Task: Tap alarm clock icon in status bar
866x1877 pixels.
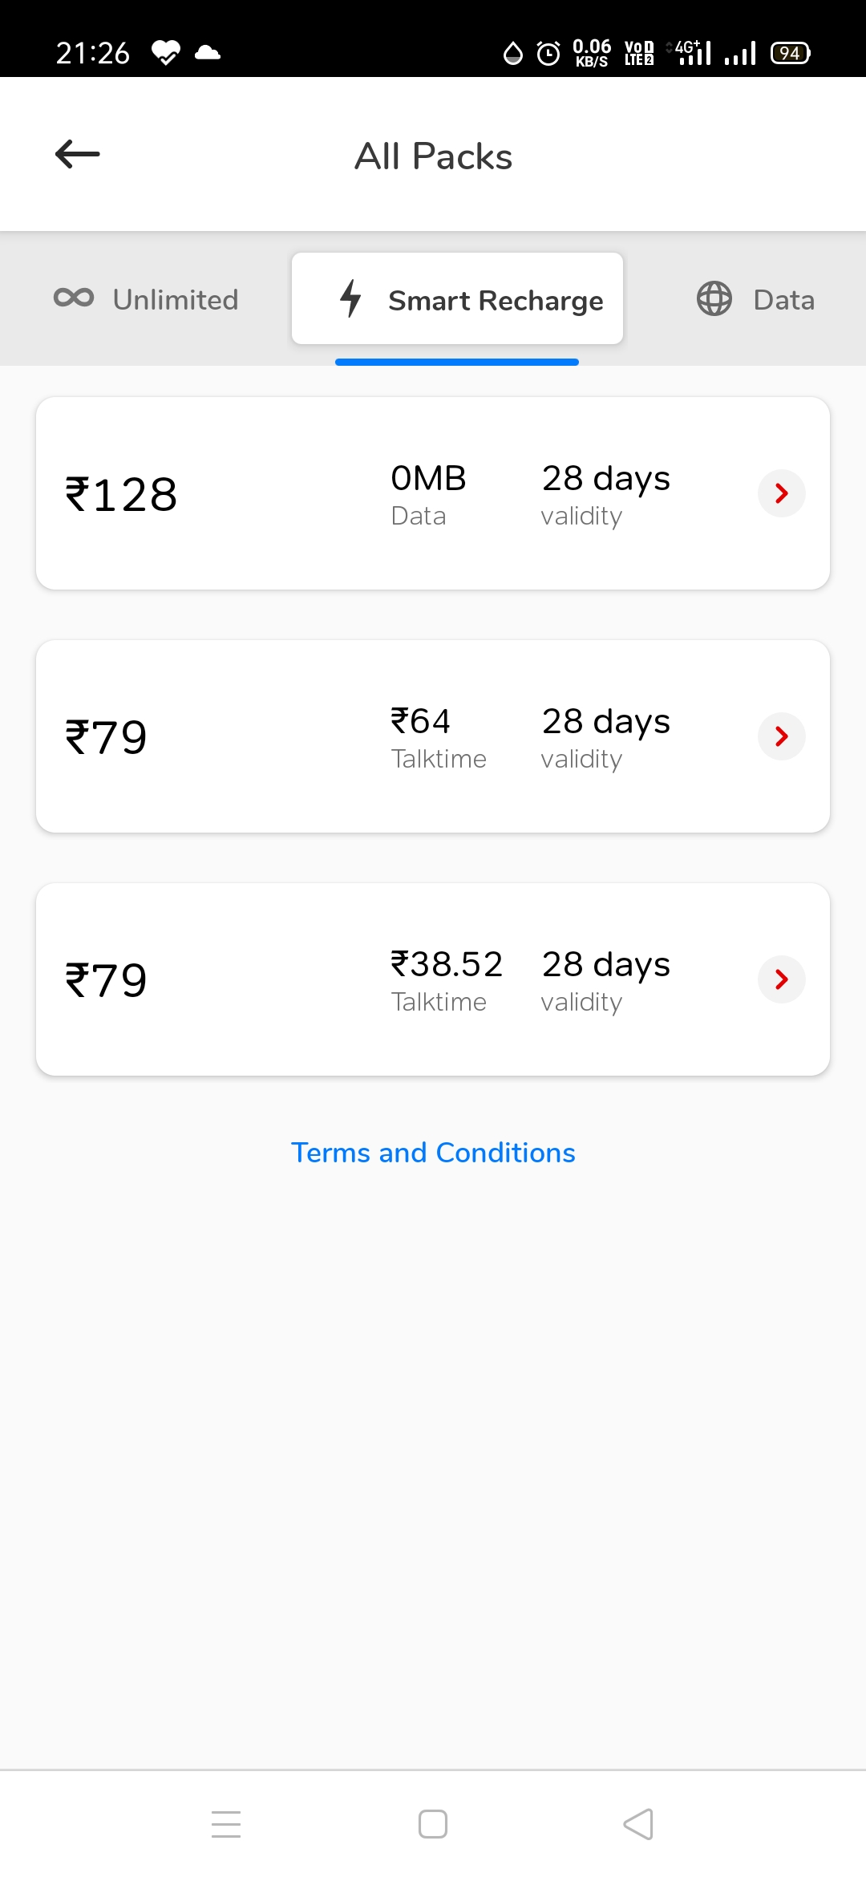Action: pyautogui.click(x=548, y=54)
